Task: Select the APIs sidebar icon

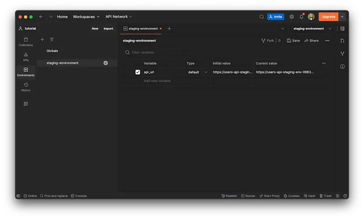Action: click(25, 57)
